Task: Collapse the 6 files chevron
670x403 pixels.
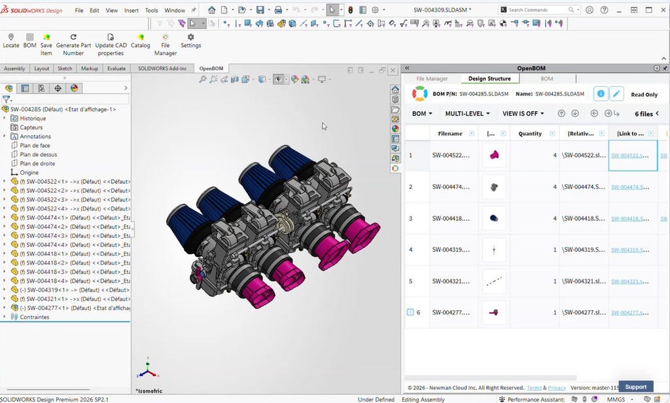Action: (657, 113)
